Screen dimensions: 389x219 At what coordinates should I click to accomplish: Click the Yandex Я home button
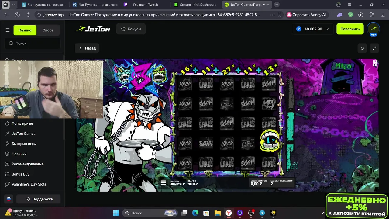click(17, 15)
